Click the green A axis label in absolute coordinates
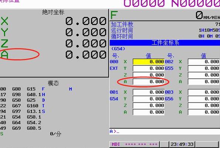This screenshot has height=148, width=220. [x=4, y=55]
